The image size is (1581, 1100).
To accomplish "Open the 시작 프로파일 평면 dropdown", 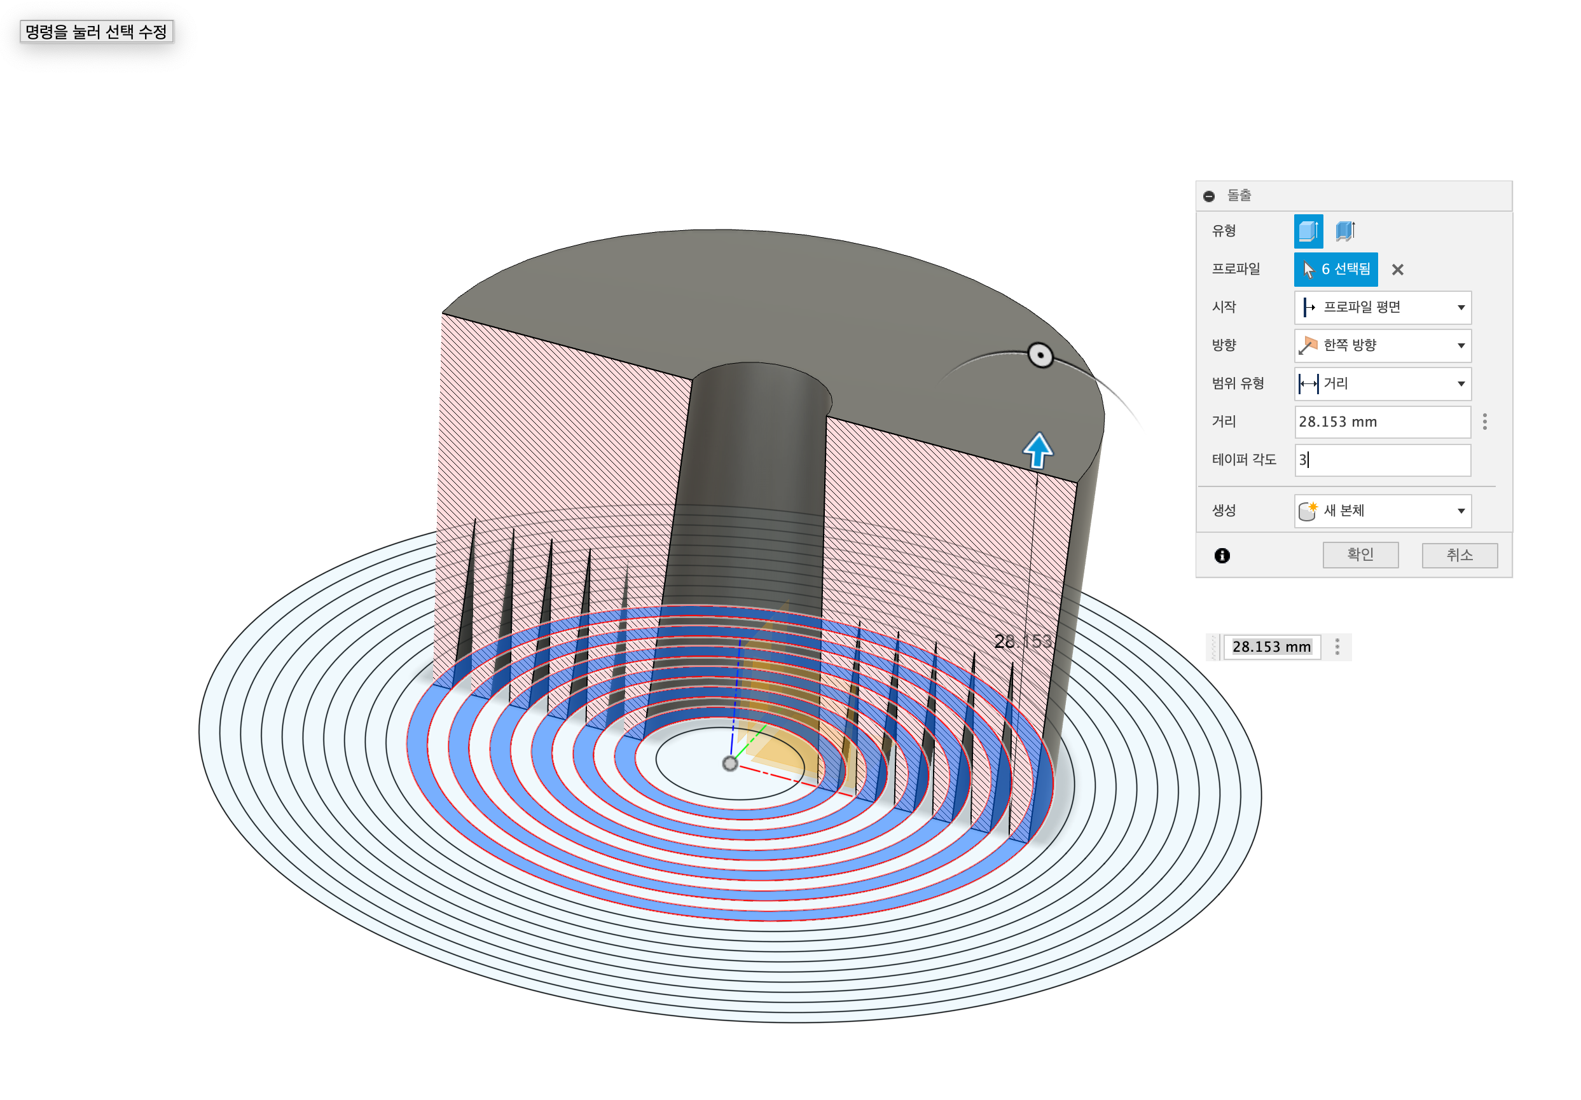I will 1382,307.
